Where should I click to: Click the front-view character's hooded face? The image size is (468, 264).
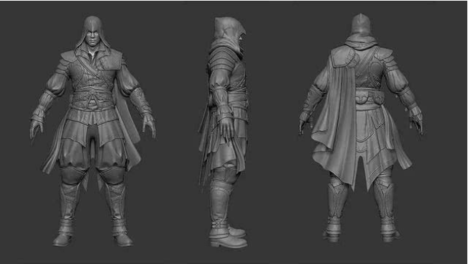pyautogui.click(x=93, y=37)
